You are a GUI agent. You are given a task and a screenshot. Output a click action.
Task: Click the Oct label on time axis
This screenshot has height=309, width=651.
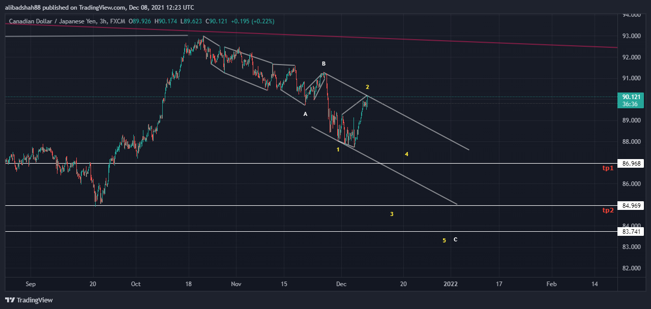coord(135,284)
